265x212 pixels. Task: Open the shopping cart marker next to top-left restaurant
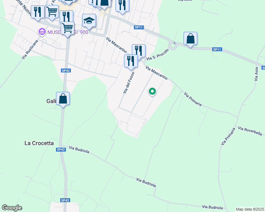coord(52,13)
